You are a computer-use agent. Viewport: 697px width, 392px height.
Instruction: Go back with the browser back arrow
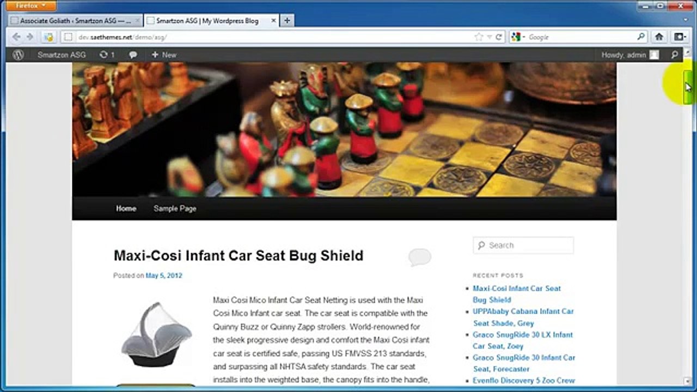pos(16,37)
